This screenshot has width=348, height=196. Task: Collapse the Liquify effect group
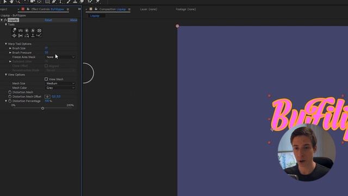point(2,20)
